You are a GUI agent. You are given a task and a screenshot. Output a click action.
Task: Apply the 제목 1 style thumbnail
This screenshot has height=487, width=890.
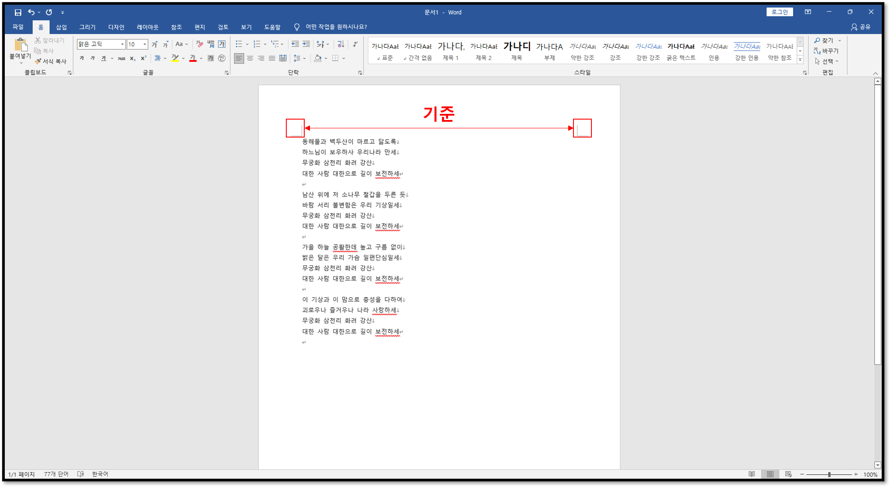[x=451, y=51]
